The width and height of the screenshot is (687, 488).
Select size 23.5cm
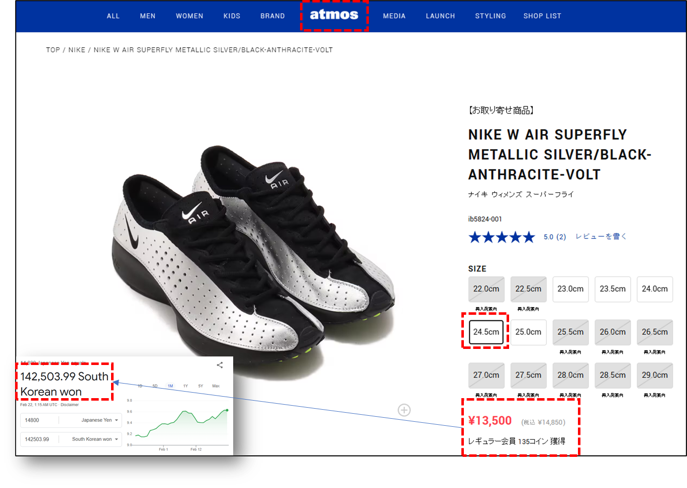click(613, 289)
